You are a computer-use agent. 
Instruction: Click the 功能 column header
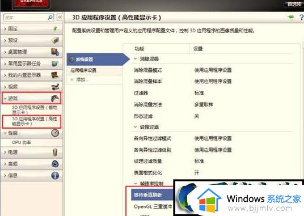(x=140, y=49)
